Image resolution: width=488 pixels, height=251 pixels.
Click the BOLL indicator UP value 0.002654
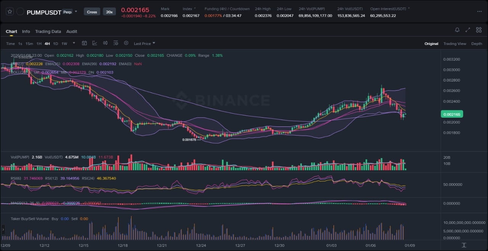(50, 72)
